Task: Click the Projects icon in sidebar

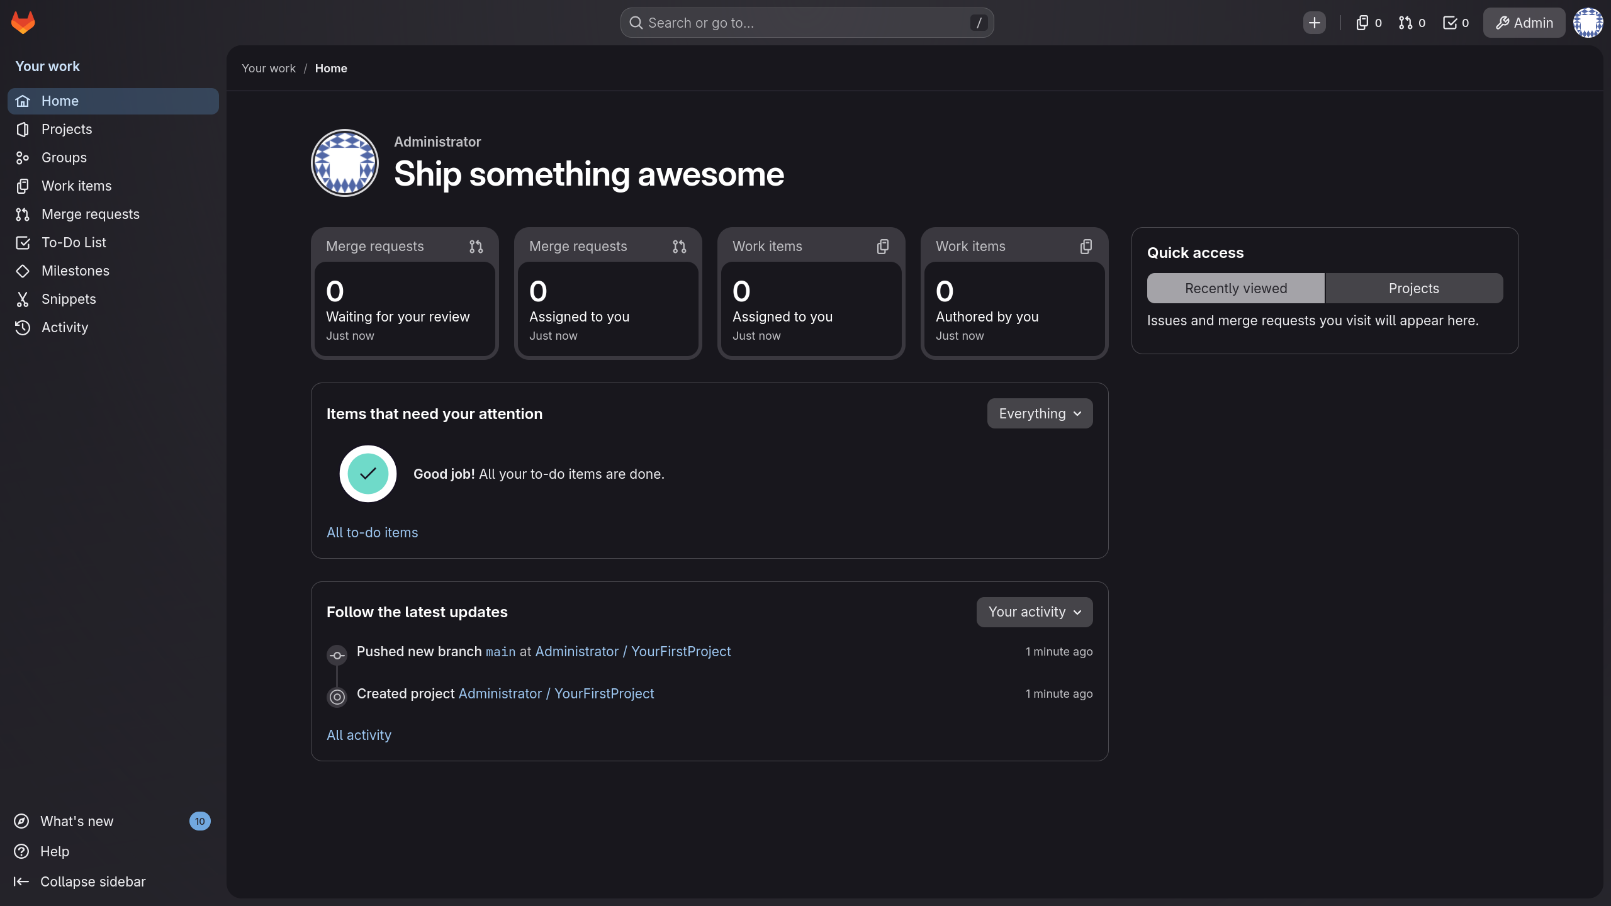Action: point(23,129)
